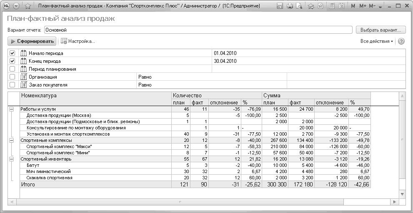Collapse the Спортивный инвентарь group
Screen dimensions: 413x213
coord(12,159)
